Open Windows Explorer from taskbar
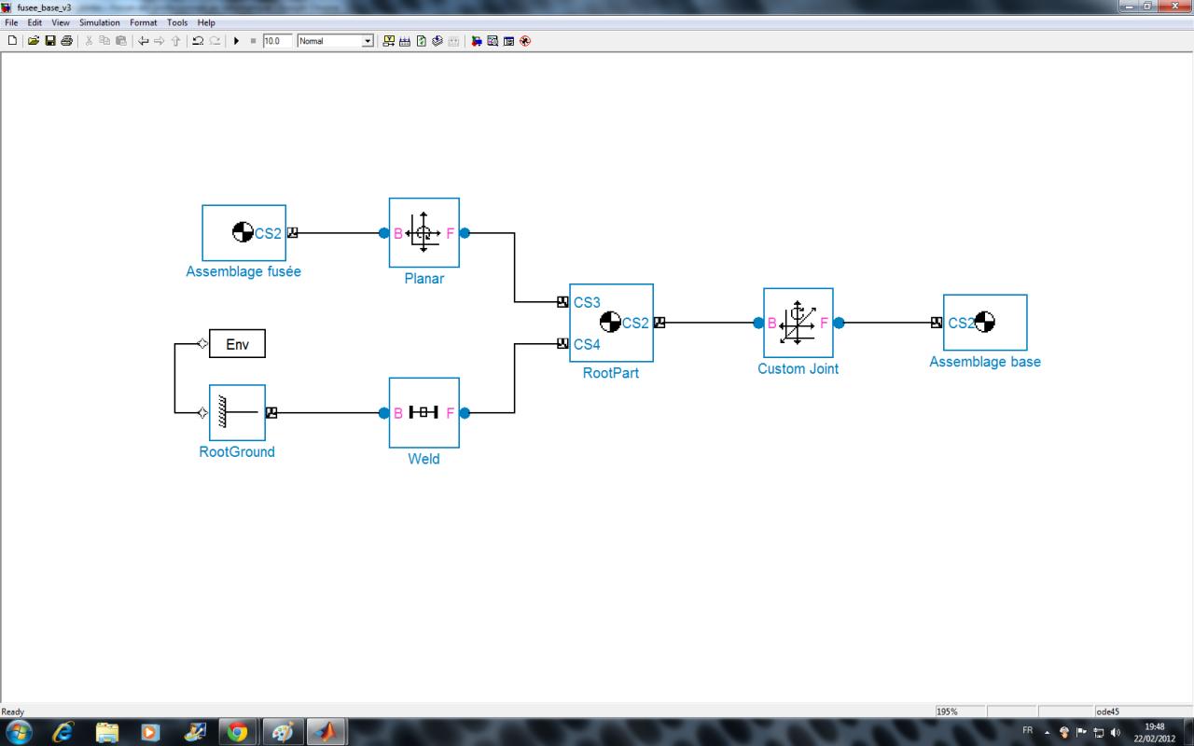Image resolution: width=1194 pixels, height=746 pixels. point(107,732)
